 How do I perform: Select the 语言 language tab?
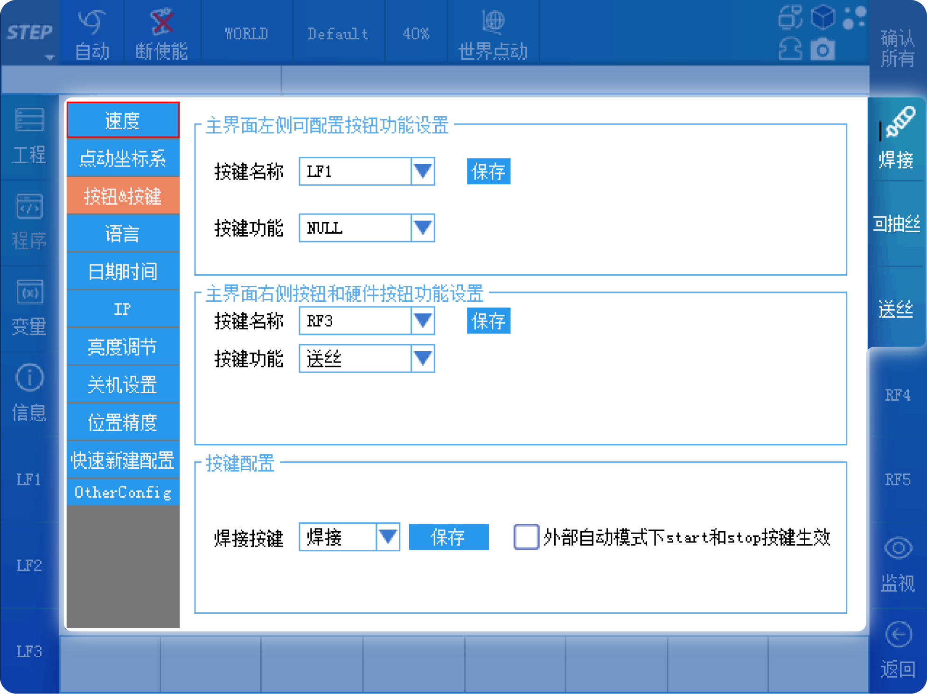[123, 234]
